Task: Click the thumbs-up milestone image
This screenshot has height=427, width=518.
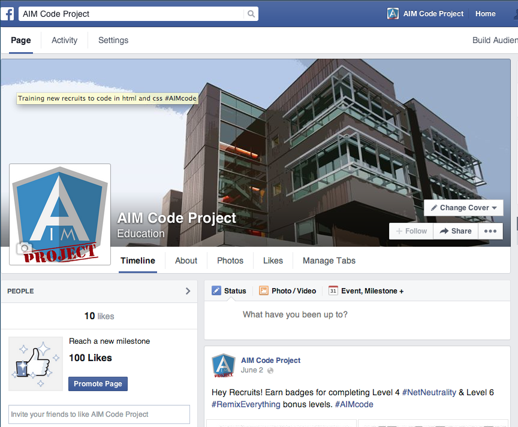Action: pyautogui.click(x=36, y=364)
